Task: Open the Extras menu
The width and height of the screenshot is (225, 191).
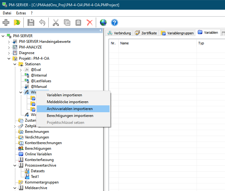Action: [21, 13]
